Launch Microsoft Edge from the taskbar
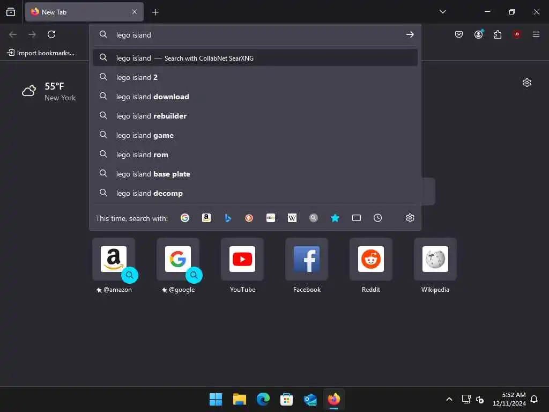Viewport: 549px width, 412px height. (x=263, y=399)
